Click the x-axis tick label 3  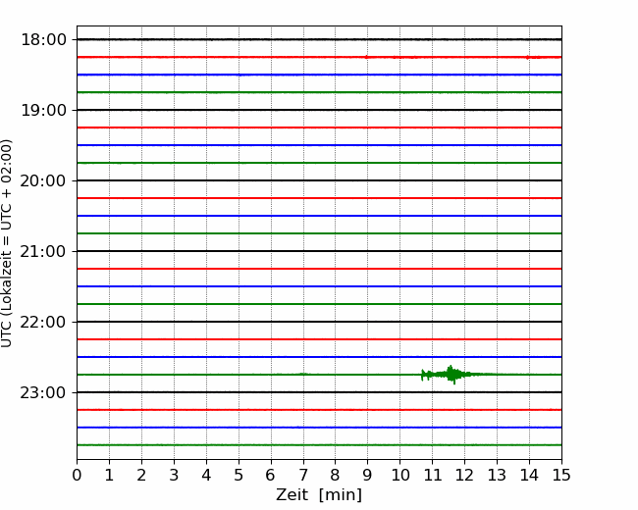pyautogui.click(x=174, y=475)
